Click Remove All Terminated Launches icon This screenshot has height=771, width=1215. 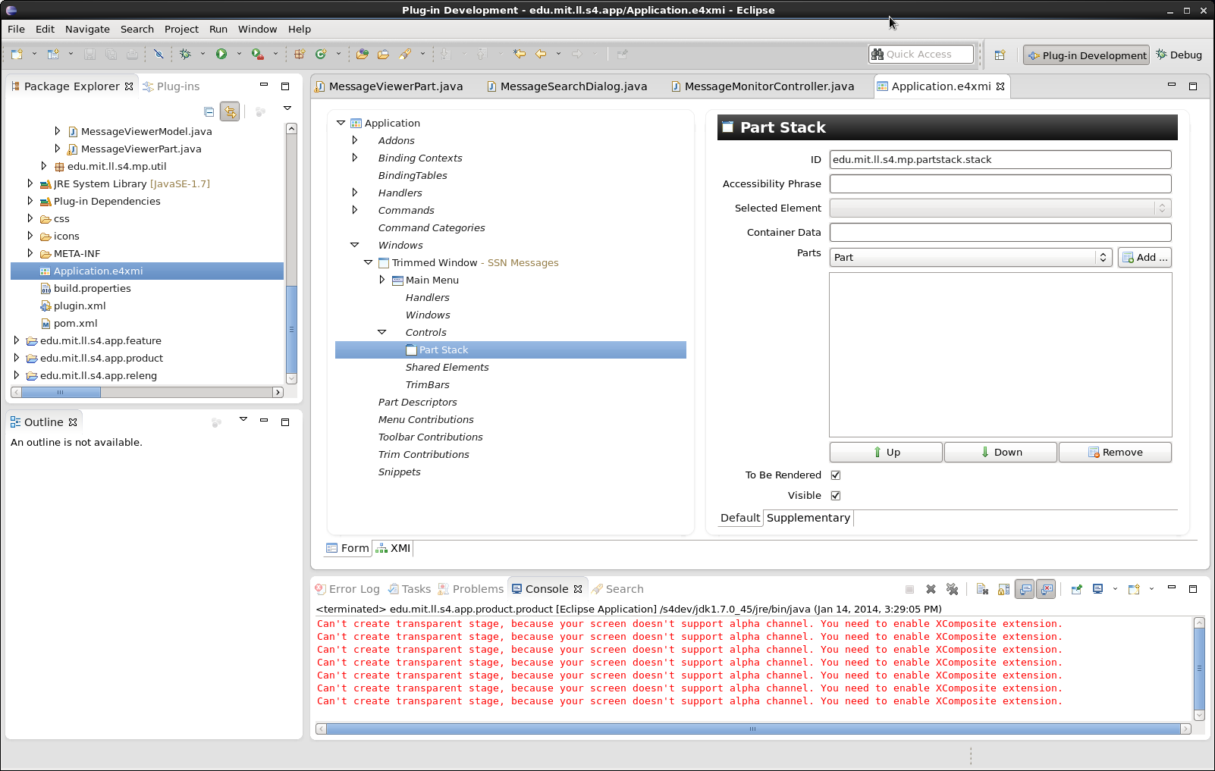click(952, 589)
